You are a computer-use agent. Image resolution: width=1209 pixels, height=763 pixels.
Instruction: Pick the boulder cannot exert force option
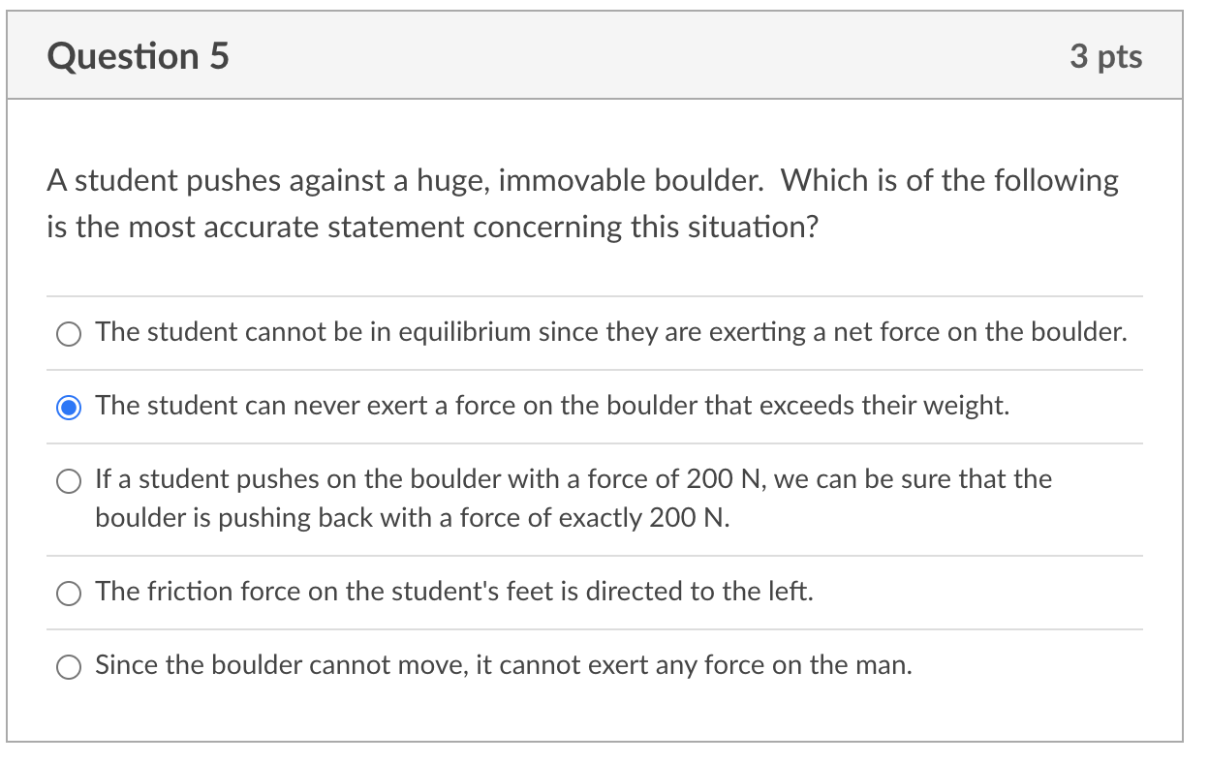click(68, 666)
